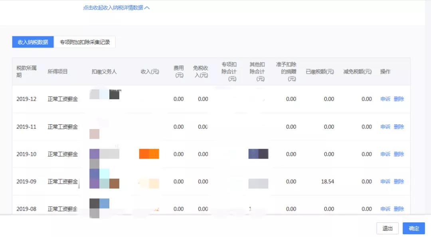
Task: Click 删除 on the 2019-12 row
Action: pyautogui.click(x=398, y=99)
